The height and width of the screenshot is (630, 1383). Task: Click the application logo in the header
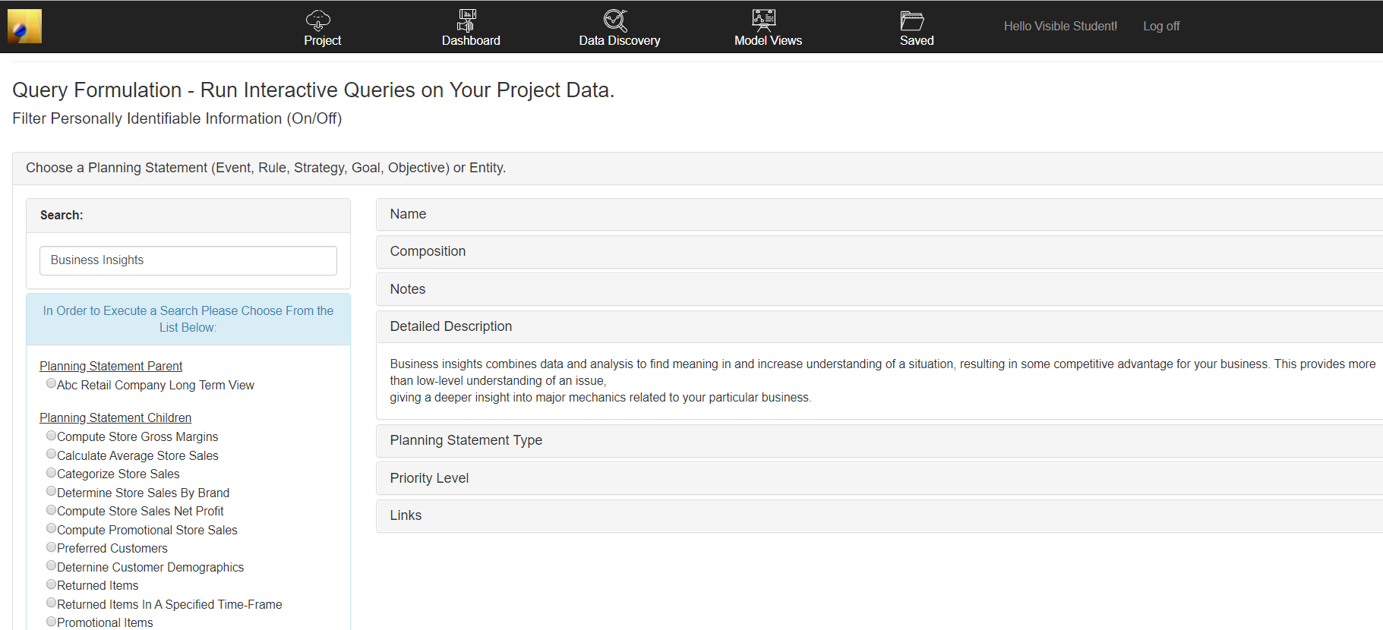[x=24, y=27]
